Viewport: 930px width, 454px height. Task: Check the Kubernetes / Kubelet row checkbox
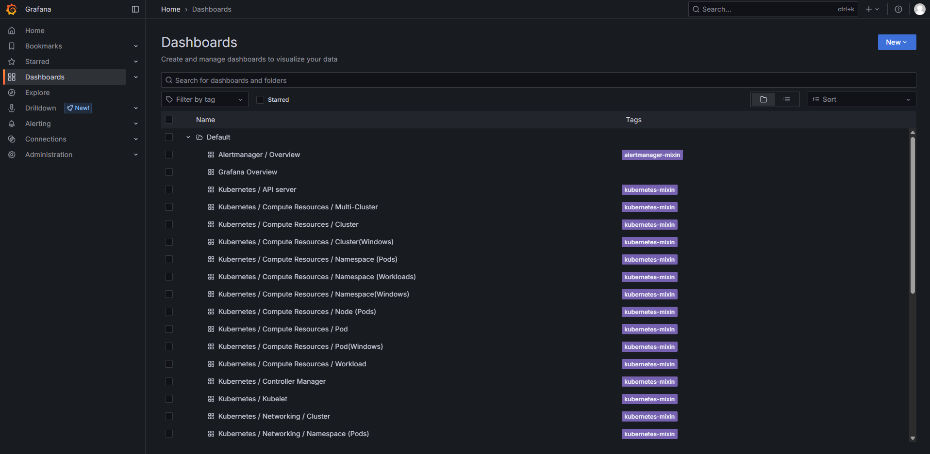(x=169, y=399)
